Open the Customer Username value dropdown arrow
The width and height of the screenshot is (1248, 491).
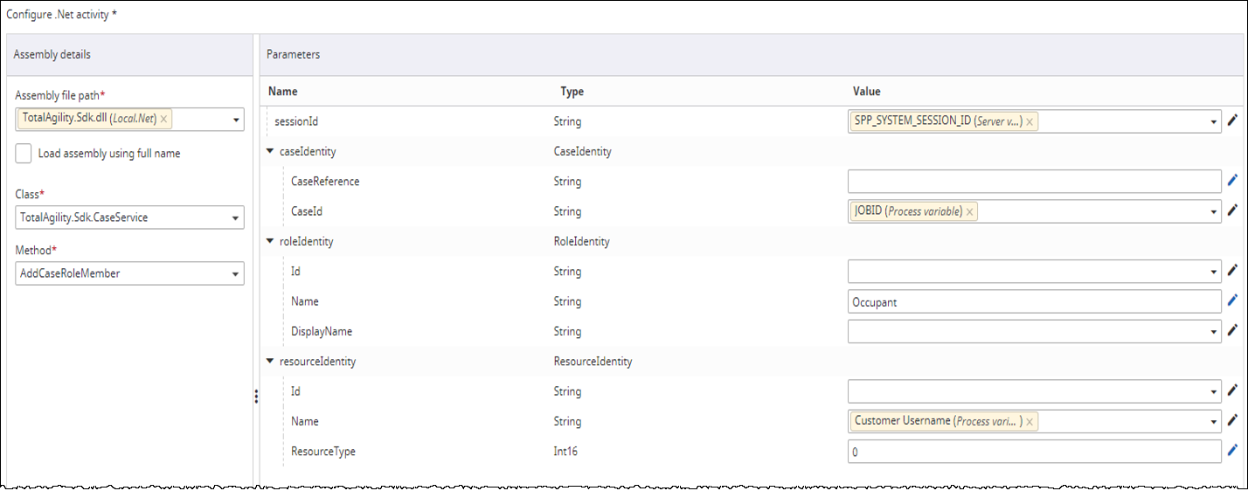pos(1214,422)
